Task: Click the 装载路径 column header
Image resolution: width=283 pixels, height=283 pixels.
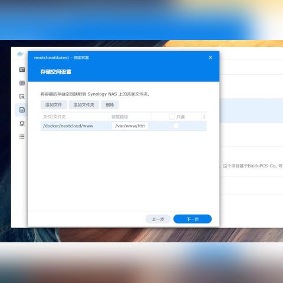Action: [130, 117]
